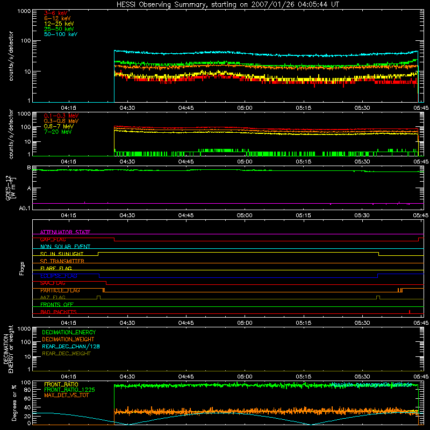
Task: Click counts/s/detector axis title of MeV panel
Action: pos(11,134)
